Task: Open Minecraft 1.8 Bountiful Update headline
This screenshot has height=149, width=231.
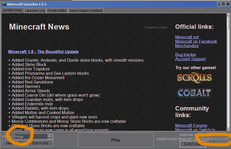Action: point(43,52)
